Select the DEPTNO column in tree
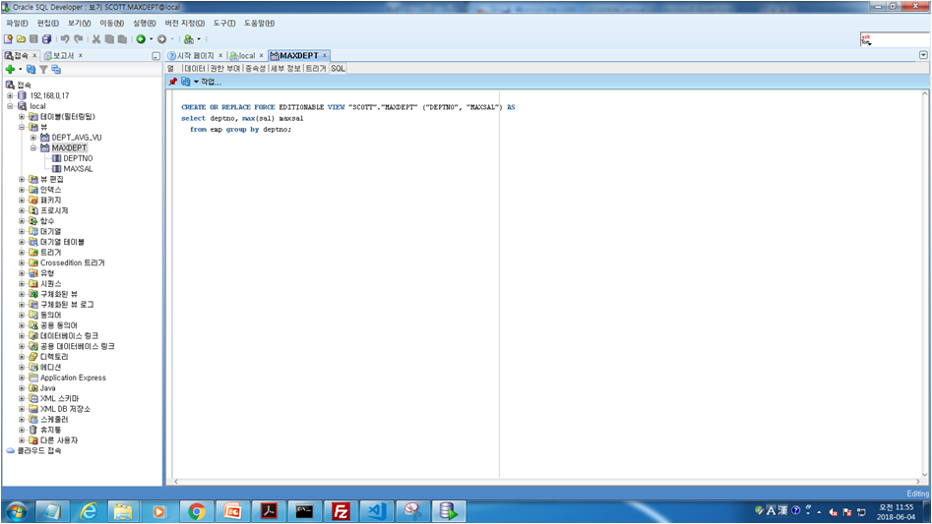 pyautogui.click(x=78, y=158)
